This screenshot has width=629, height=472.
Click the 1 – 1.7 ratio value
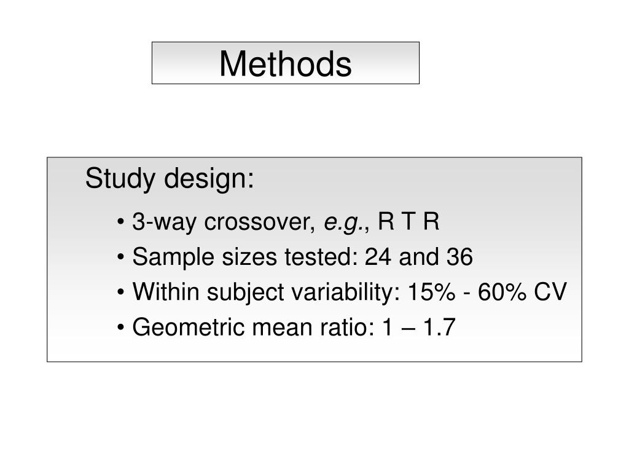(x=419, y=327)
